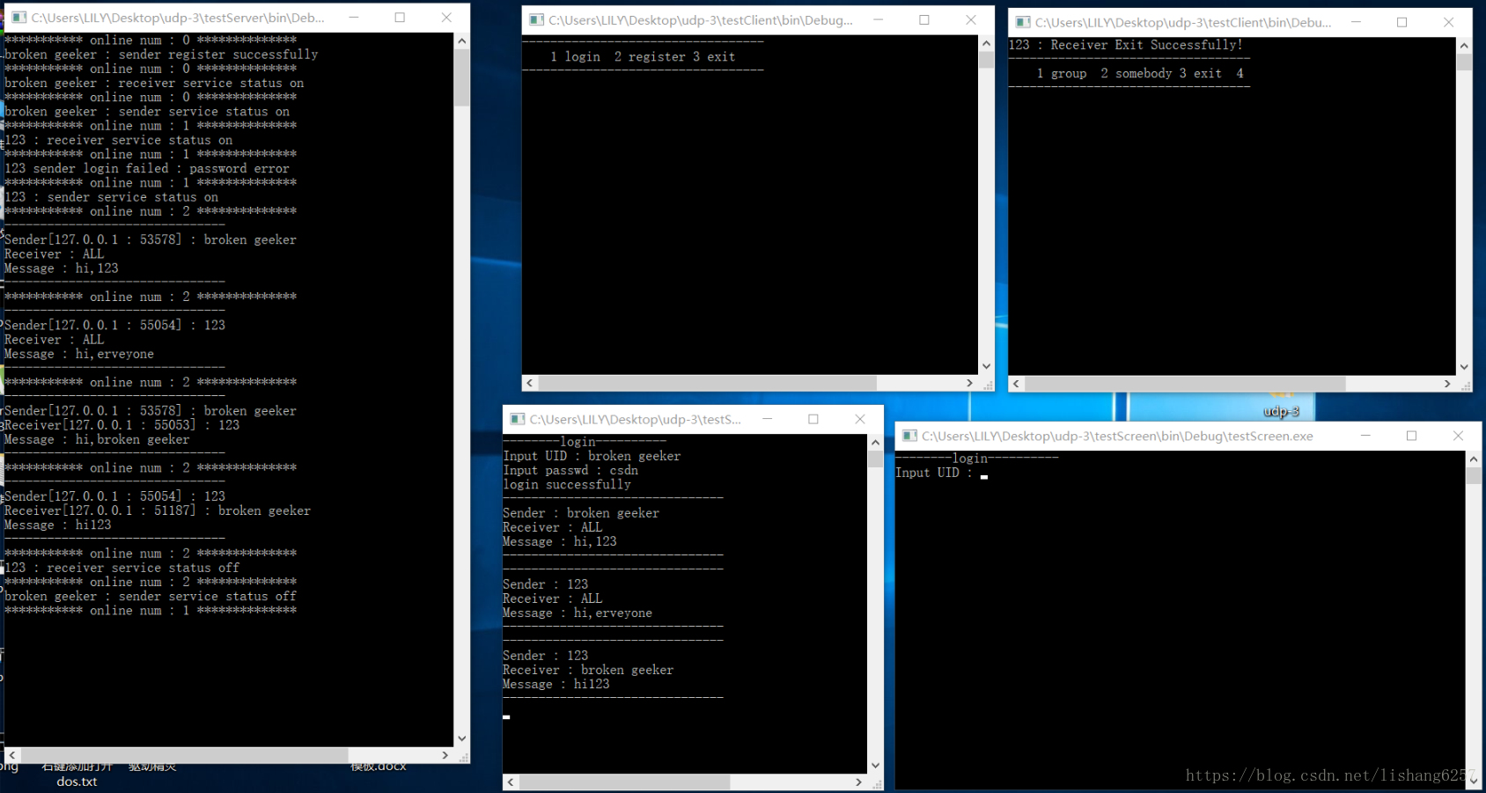Click scroll-left arrow in testServer window
This screenshot has height=793, width=1486.
(x=12, y=755)
